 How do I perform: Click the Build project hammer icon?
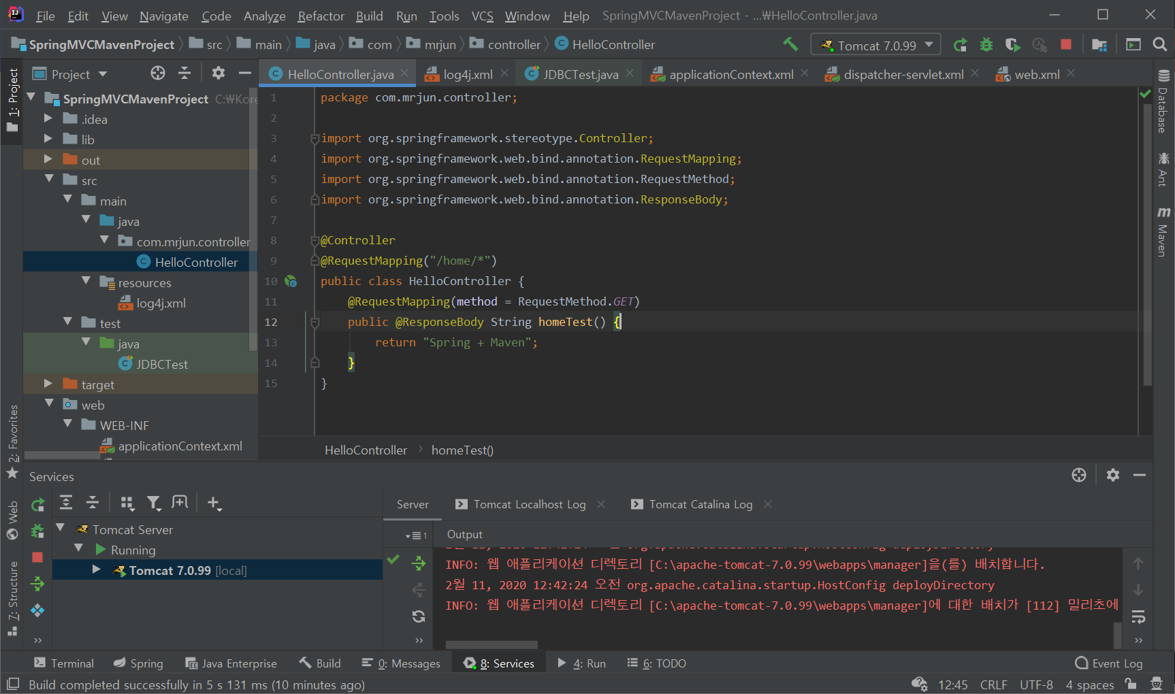point(790,44)
